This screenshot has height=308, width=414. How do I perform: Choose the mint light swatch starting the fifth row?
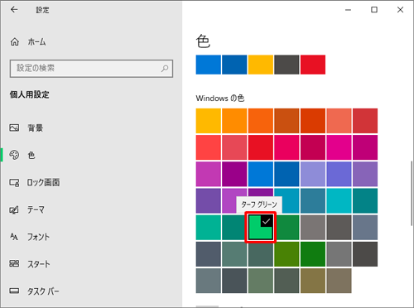tap(209, 228)
